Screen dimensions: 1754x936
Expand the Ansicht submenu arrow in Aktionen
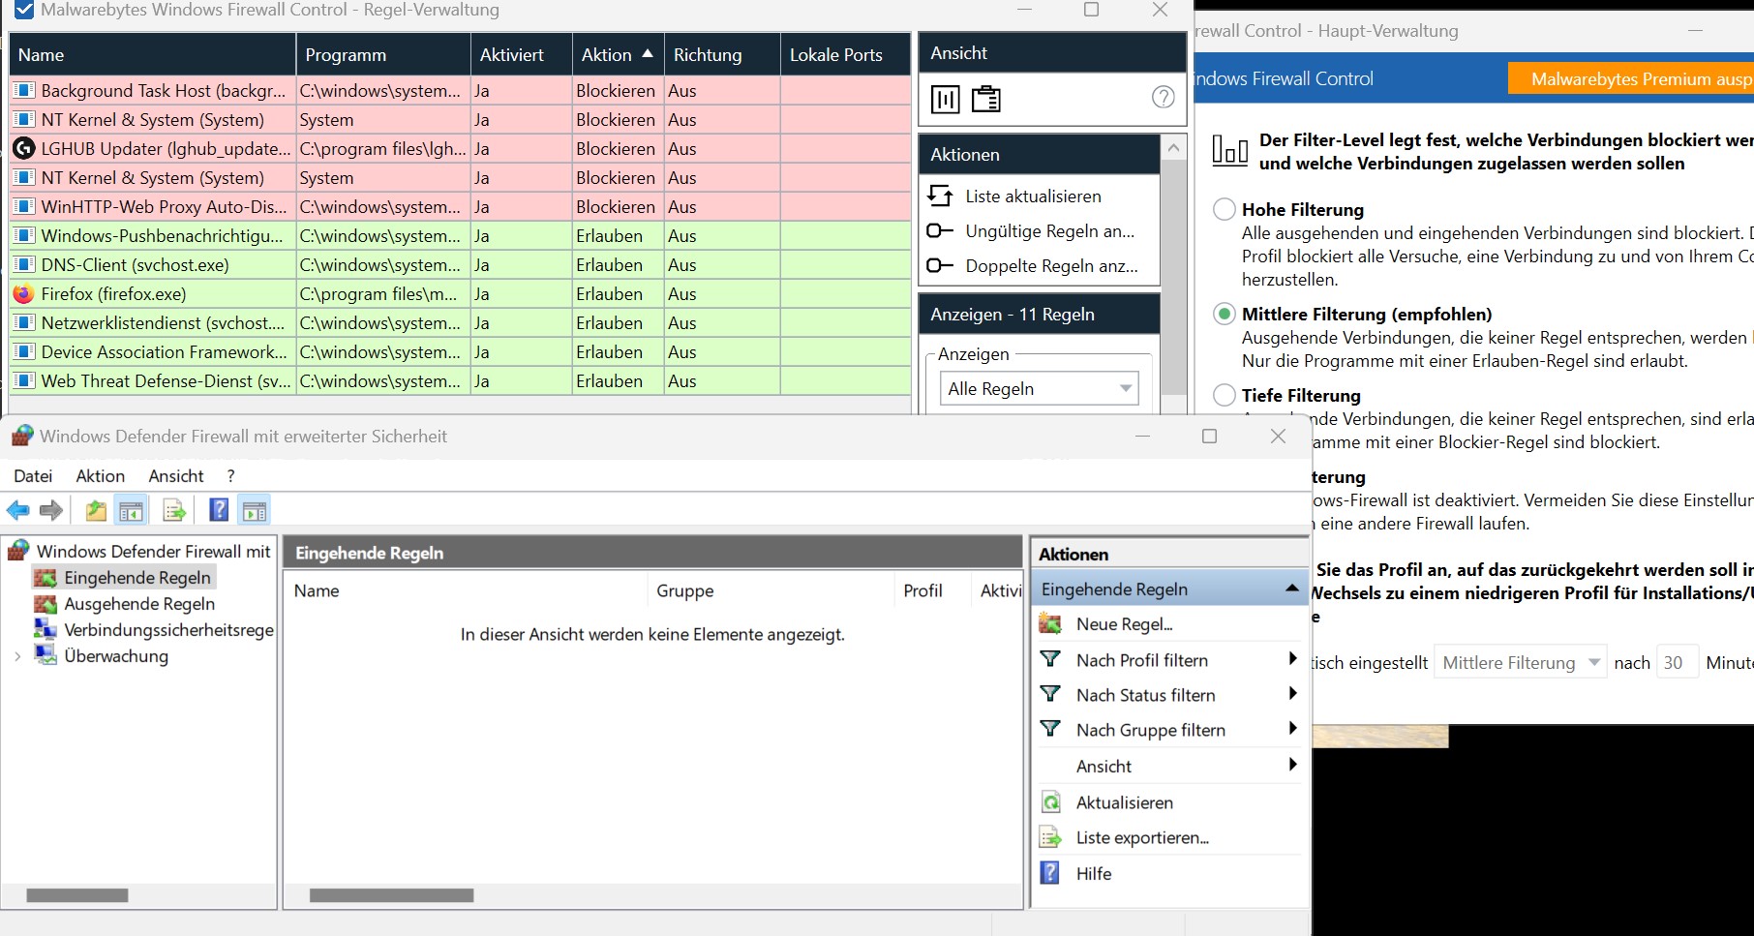[x=1292, y=765]
